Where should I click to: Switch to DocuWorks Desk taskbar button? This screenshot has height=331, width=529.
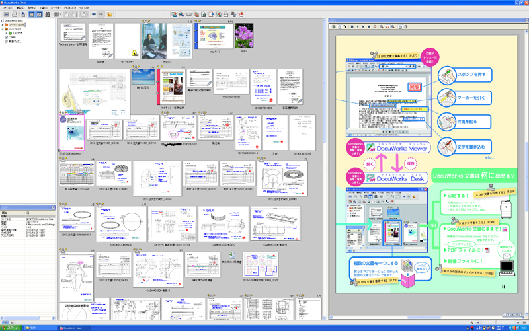pyautogui.click(x=73, y=328)
